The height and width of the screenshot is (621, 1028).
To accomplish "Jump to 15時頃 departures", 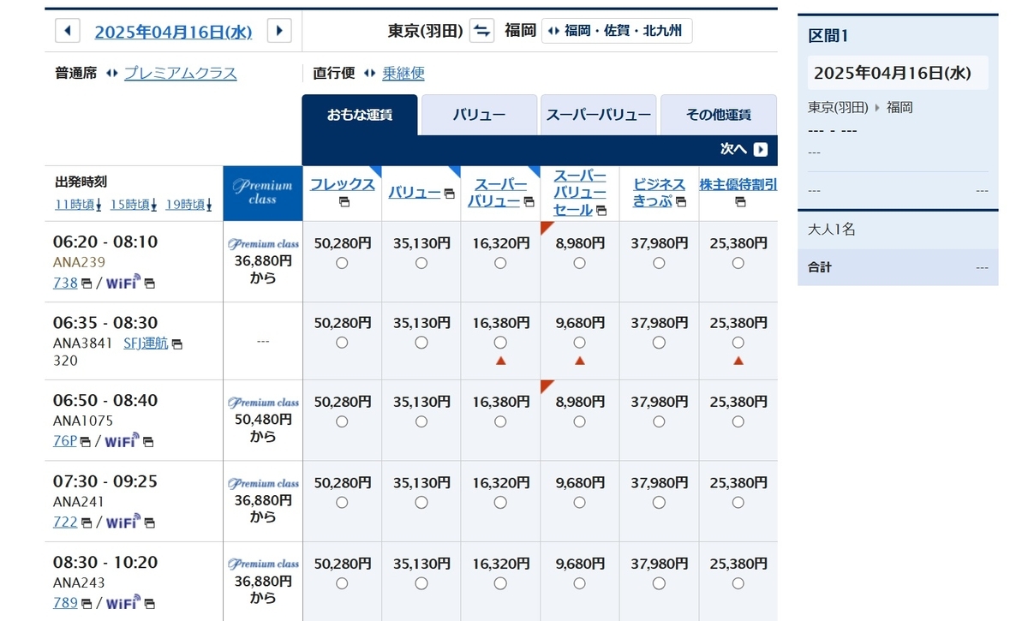I will (134, 204).
